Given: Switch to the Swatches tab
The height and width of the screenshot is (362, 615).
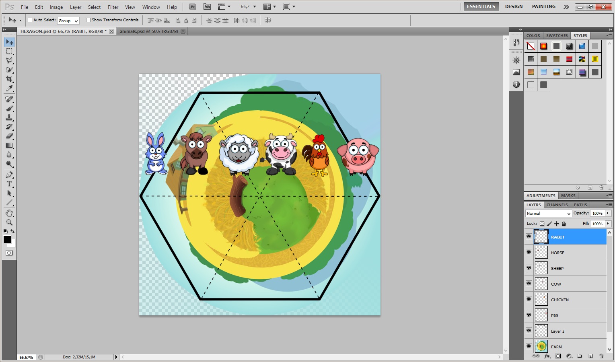Looking at the screenshot, I should (x=557, y=36).
